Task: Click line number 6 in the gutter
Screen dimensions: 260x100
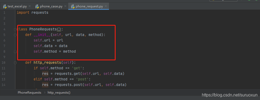Action: coord(4,40)
